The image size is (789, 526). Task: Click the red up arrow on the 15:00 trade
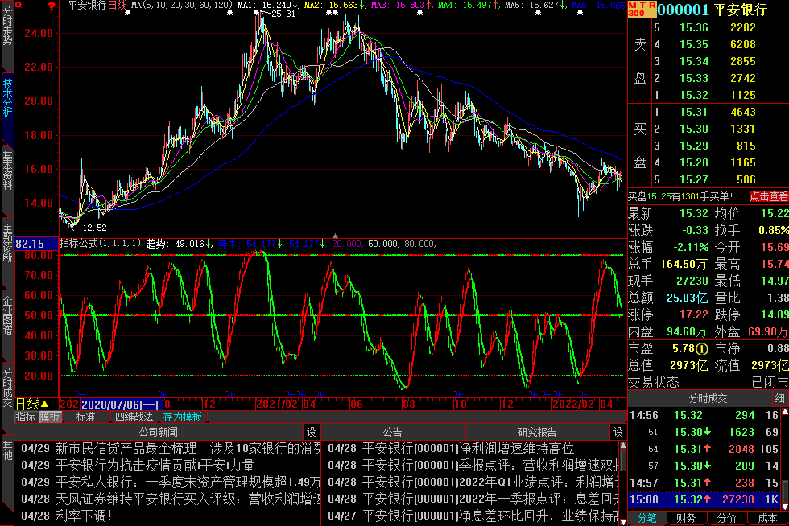[707, 499]
